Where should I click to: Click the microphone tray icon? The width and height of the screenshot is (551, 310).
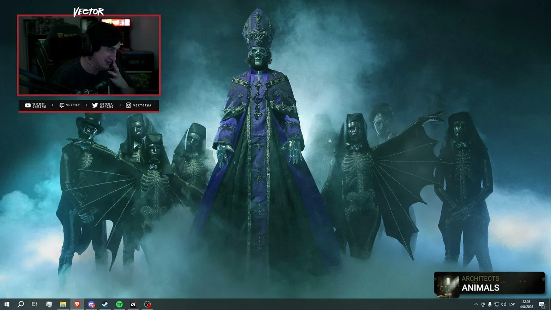tap(490, 304)
